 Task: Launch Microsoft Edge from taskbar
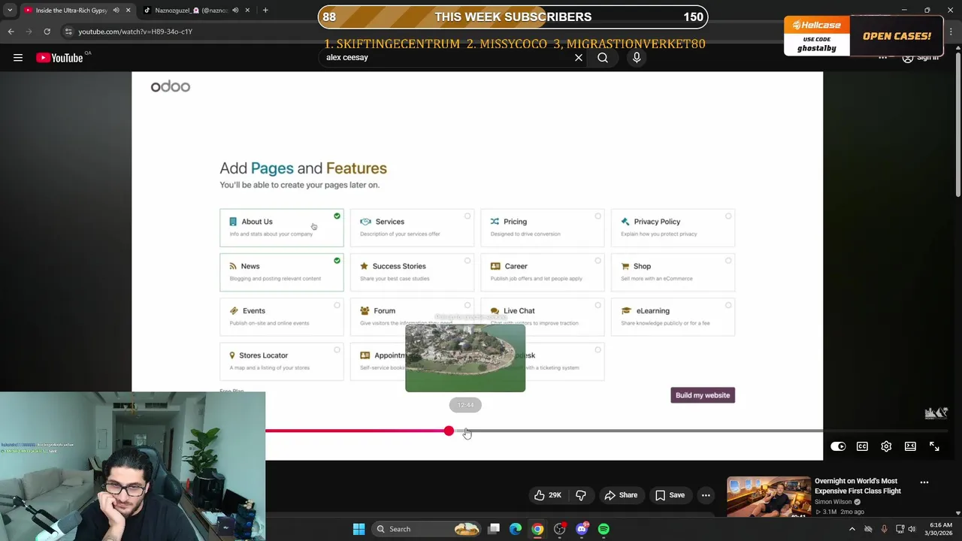[516, 529]
